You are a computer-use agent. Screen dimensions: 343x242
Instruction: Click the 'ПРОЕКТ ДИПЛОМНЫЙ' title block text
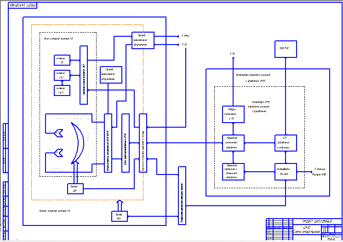tap(317, 221)
